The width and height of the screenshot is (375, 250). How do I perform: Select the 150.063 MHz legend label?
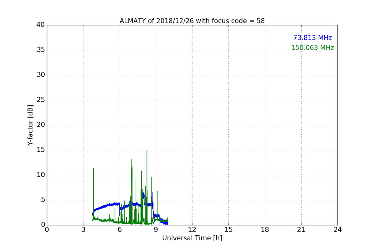pos(312,48)
